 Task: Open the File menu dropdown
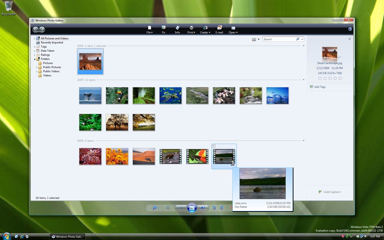coord(149,30)
